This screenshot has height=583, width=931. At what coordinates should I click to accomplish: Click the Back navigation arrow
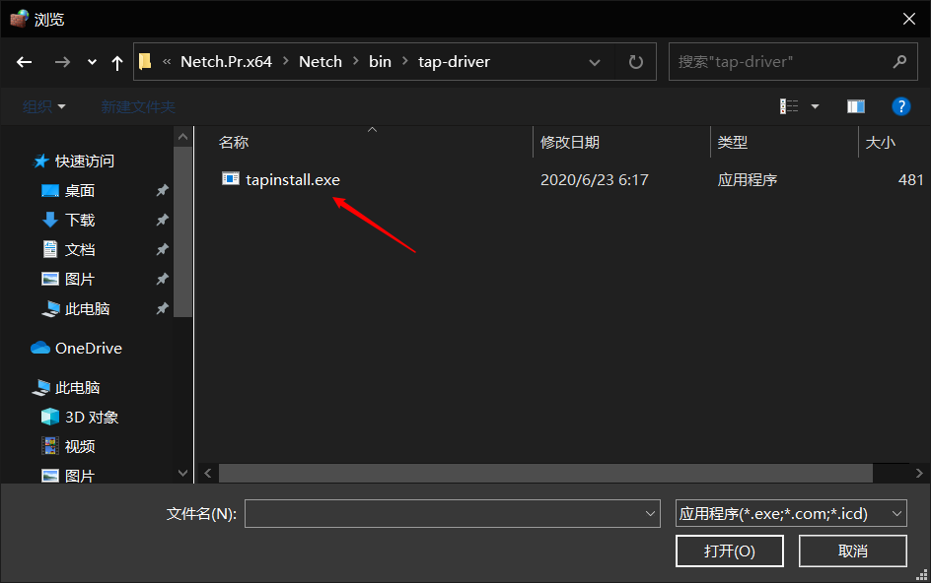point(25,62)
